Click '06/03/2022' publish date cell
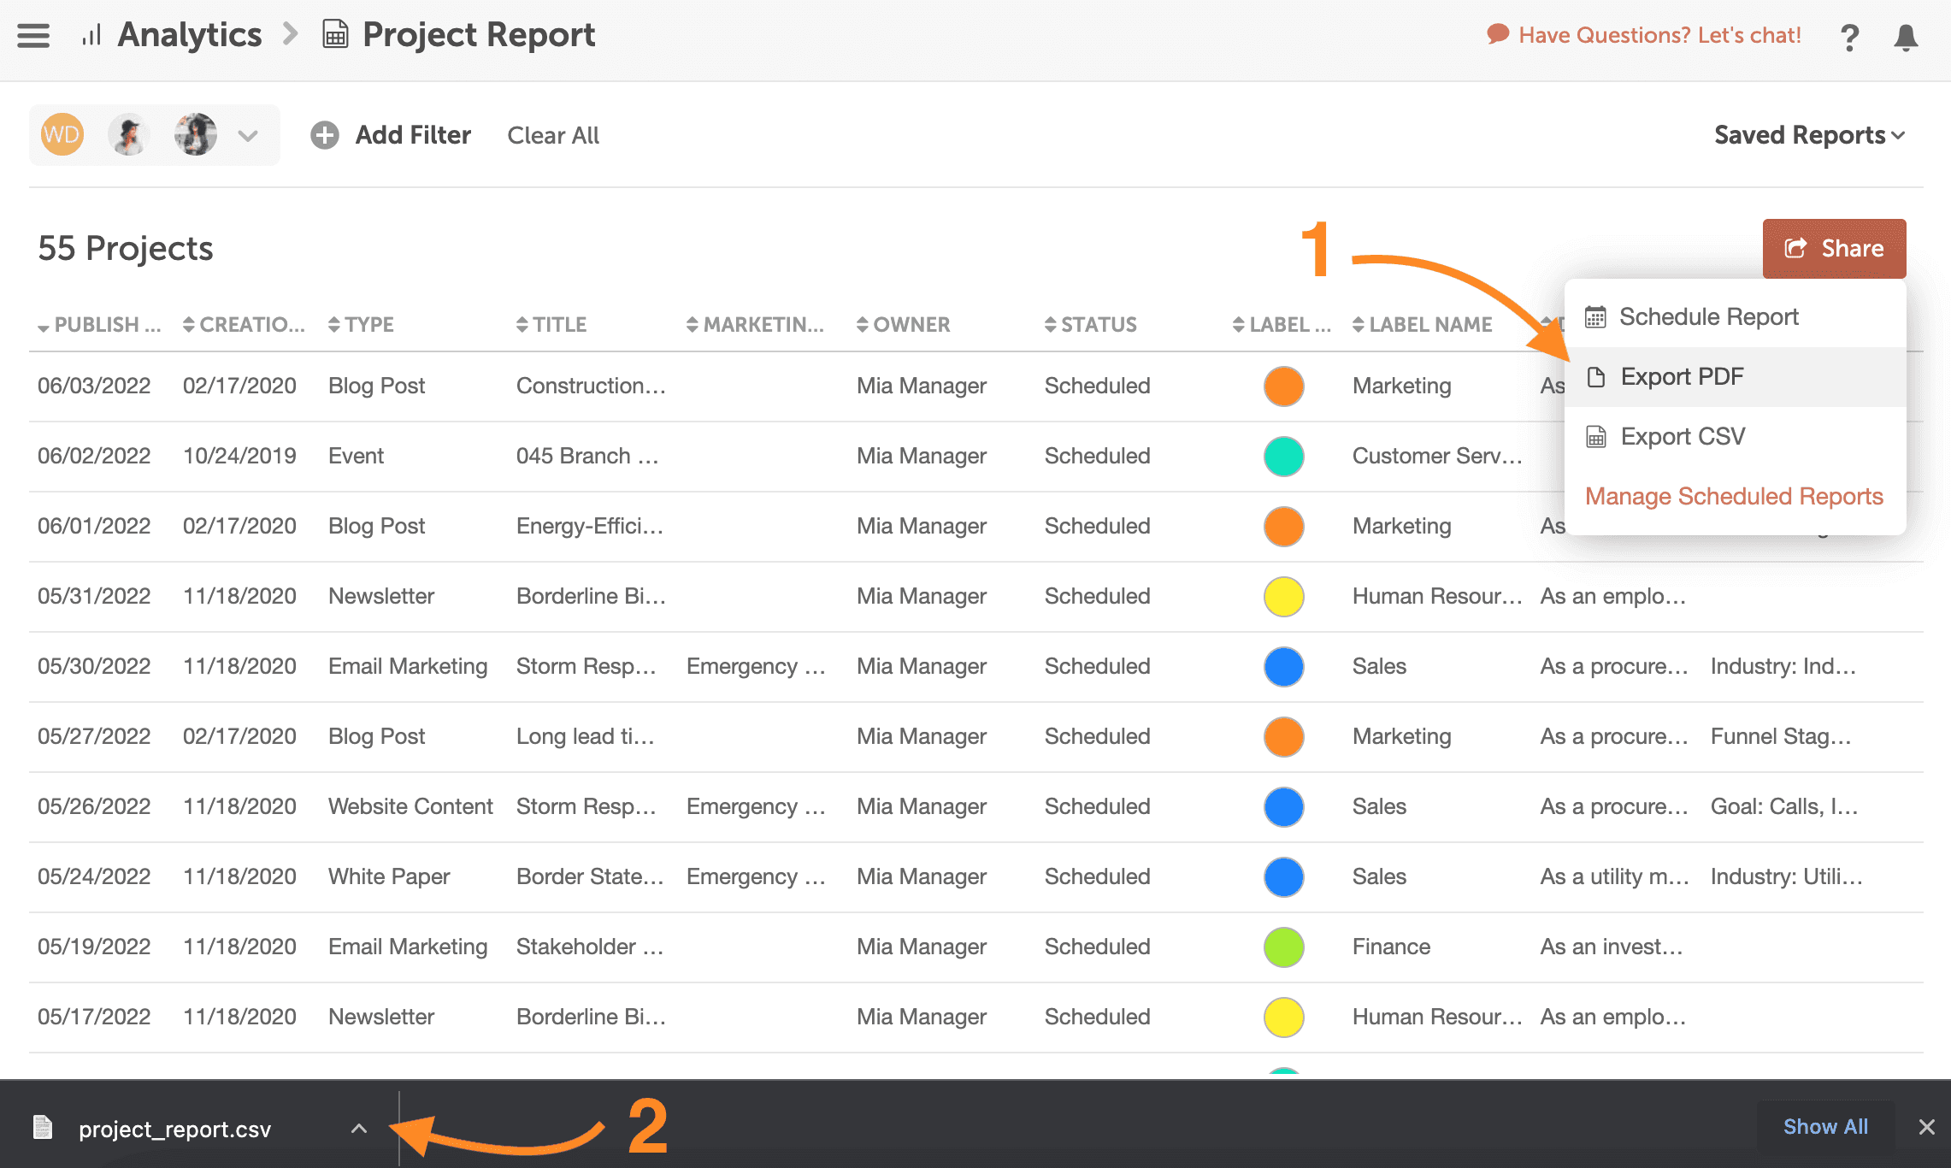 click(x=94, y=386)
